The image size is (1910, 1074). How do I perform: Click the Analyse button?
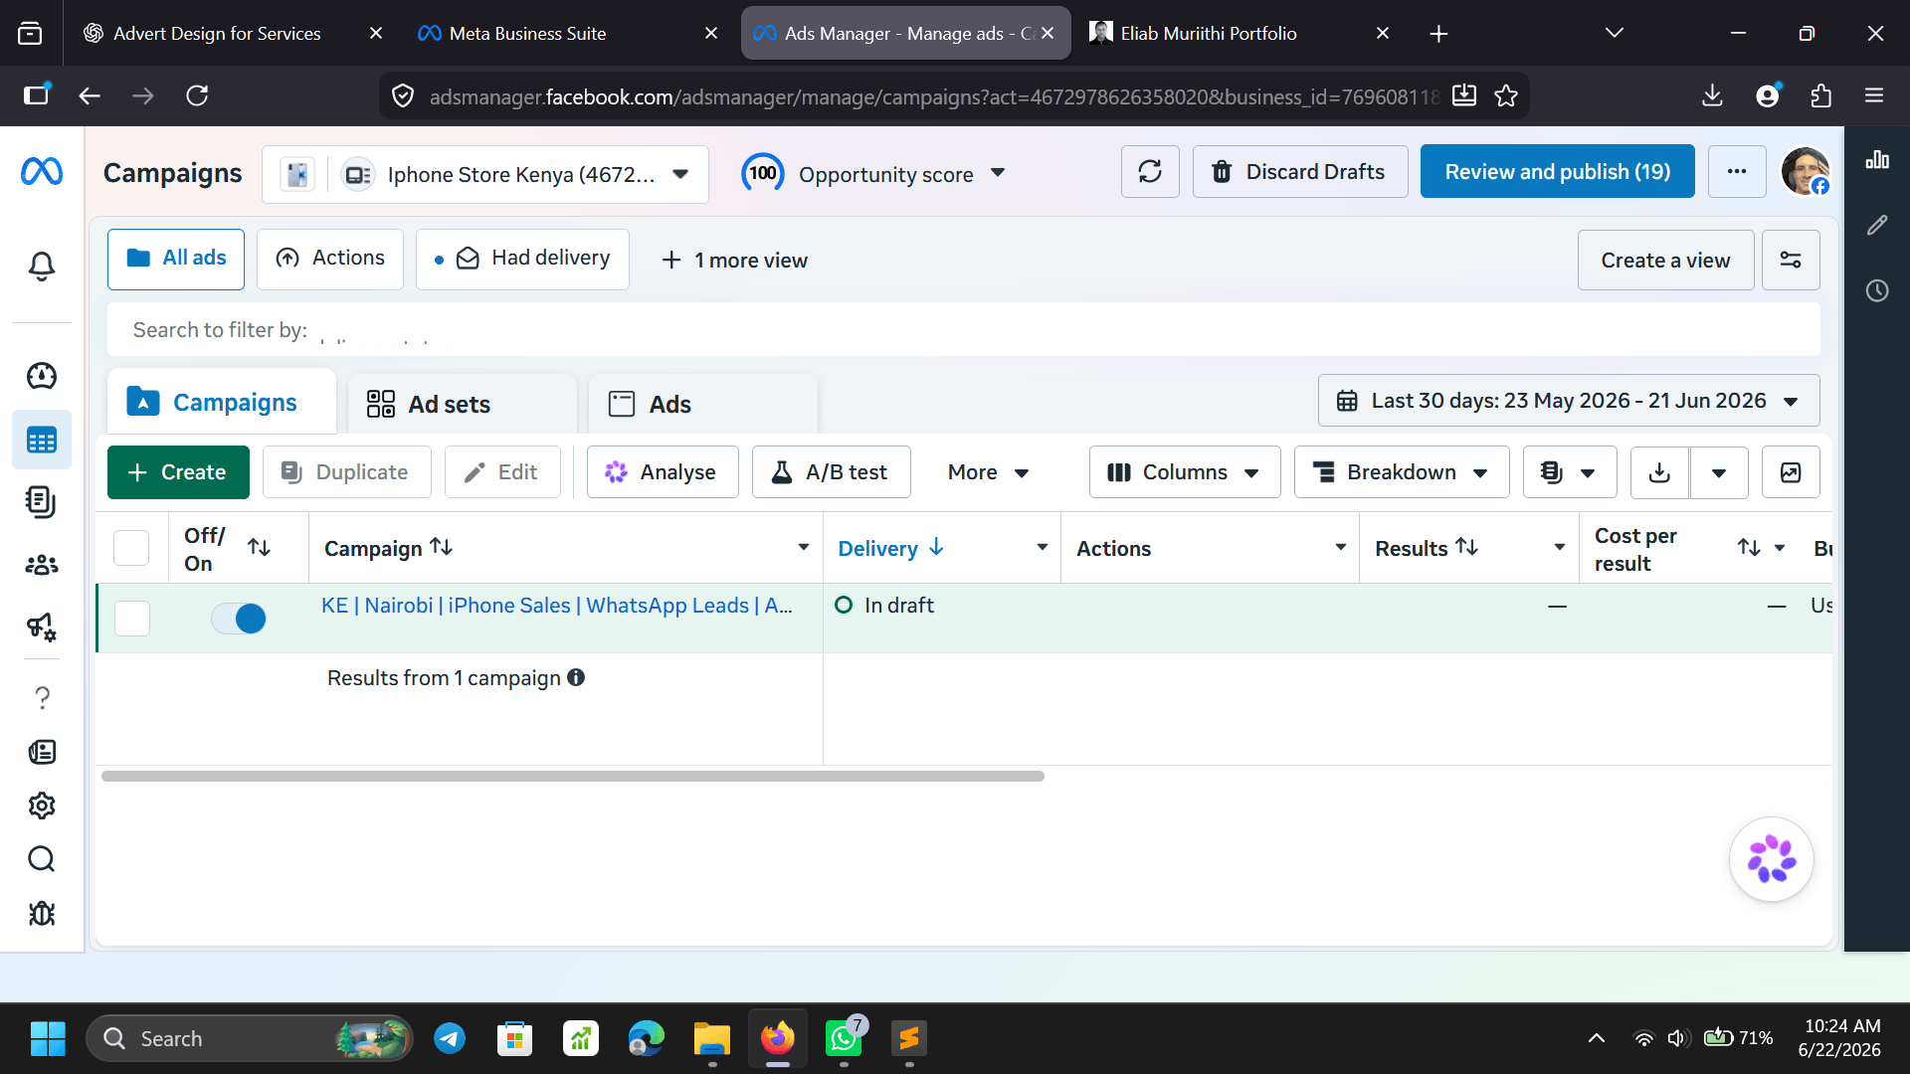[x=663, y=472]
